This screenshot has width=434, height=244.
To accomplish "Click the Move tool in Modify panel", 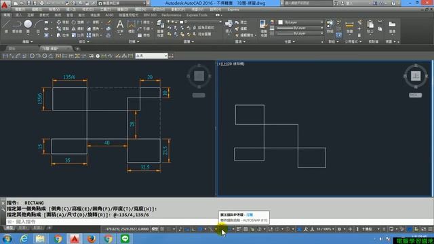I will coord(62,22).
